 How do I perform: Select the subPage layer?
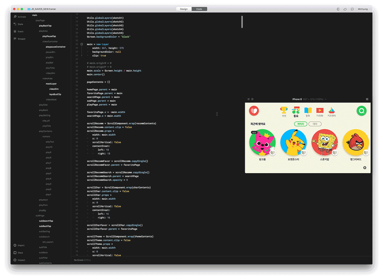[40, 216]
